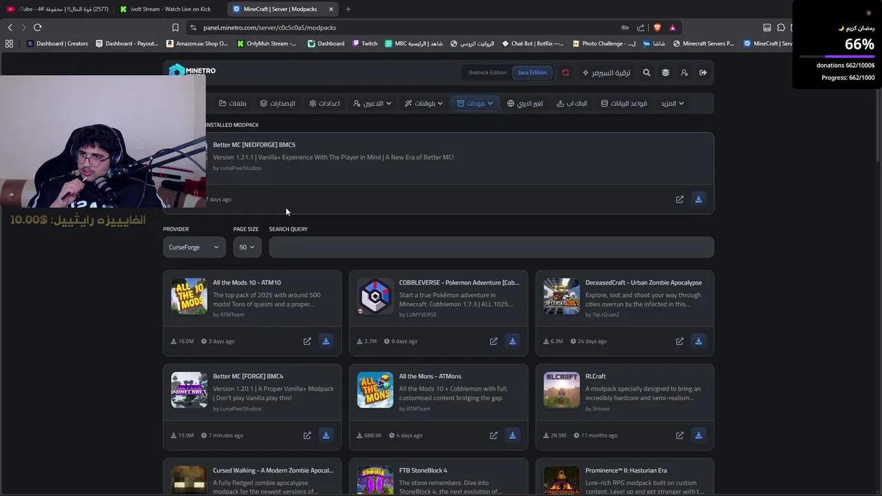Open the قواعد البيانات (databases) tab
The height and width of the screenshot is (496, 882).
pyautogui.click(x=624, y=103)
